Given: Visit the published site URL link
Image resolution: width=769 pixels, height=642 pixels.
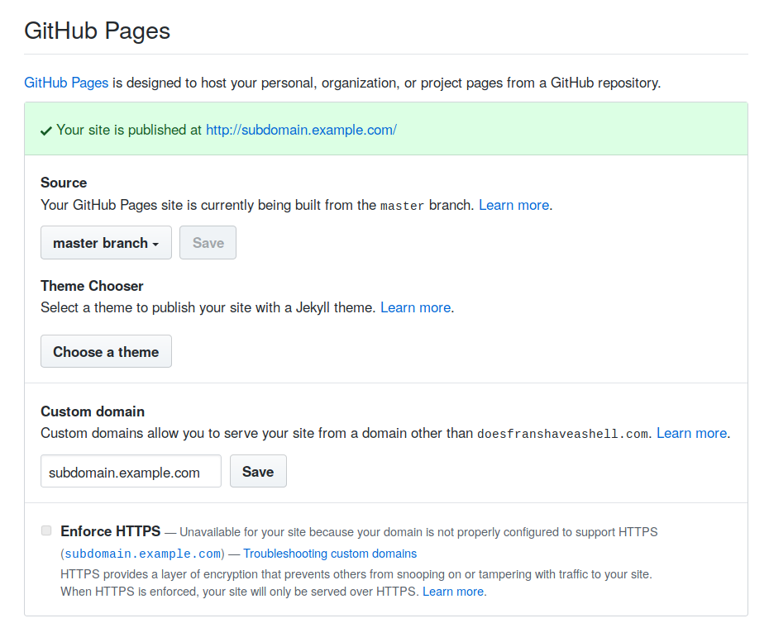Looking at the screenshot, I should tap(301, 130).
